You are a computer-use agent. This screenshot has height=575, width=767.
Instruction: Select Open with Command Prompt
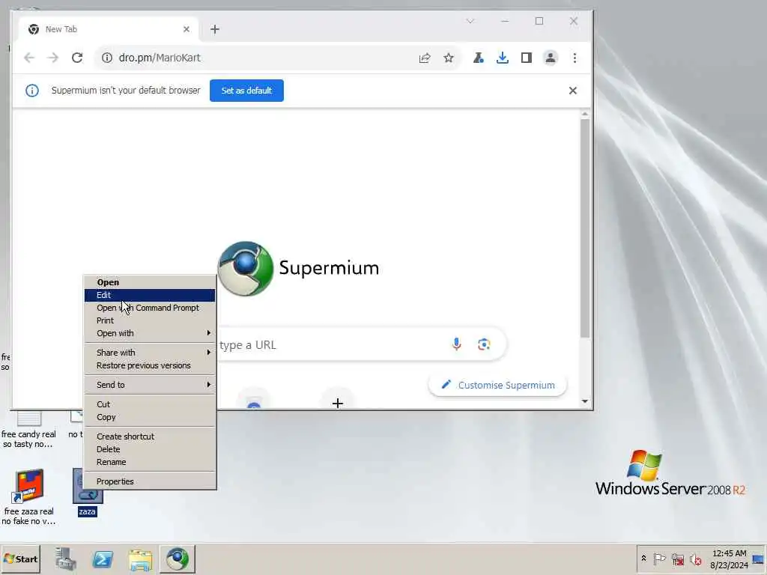coord(150,308)
